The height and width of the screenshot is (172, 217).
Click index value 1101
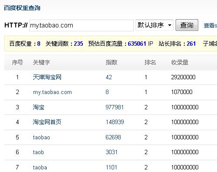point(112,167)
